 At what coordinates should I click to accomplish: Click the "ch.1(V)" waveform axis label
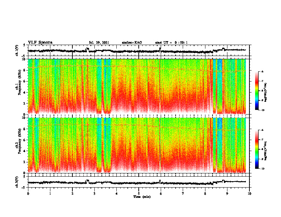[17, 50]
